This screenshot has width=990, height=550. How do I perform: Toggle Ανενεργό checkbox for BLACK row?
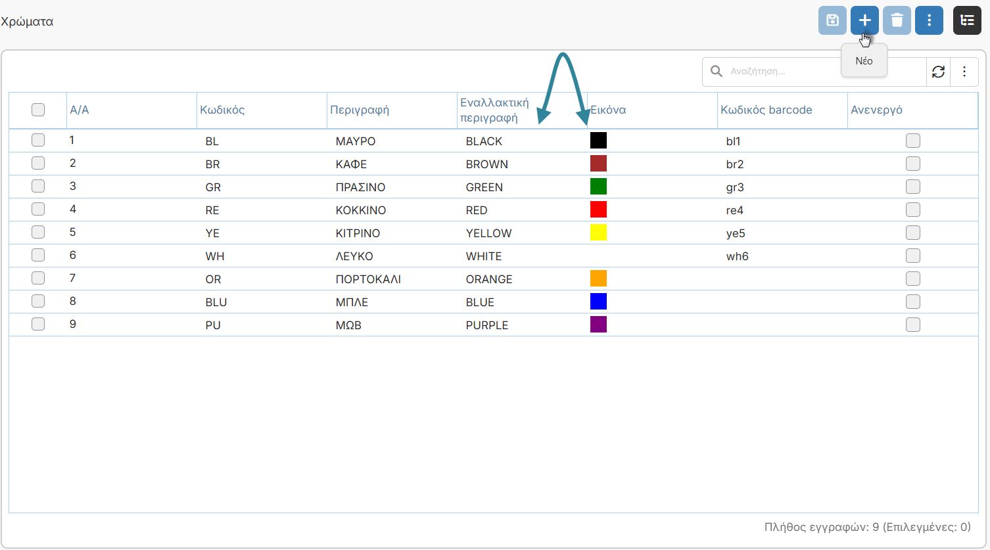pyautogui.click(x=913, y=141)
